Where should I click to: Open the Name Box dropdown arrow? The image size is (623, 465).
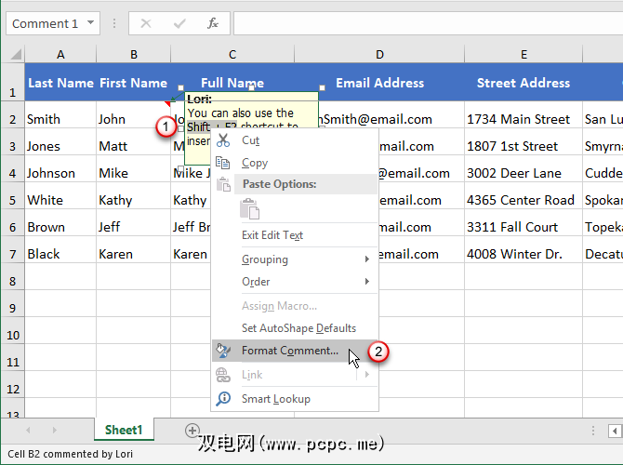(x=90, y=23)
